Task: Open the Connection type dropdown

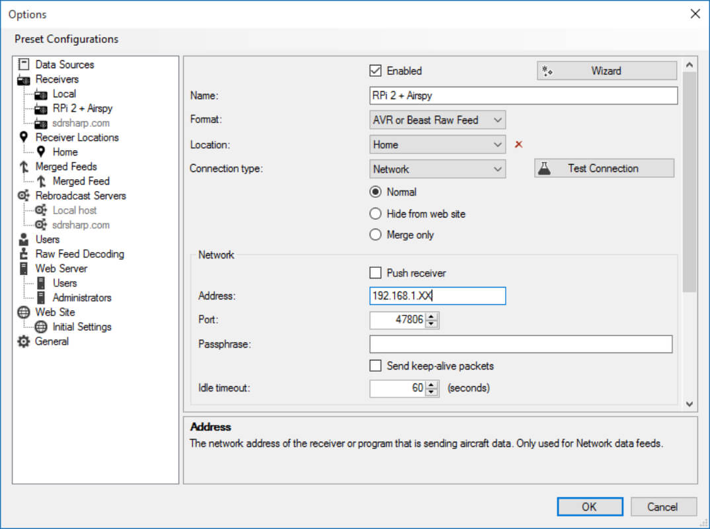Action: pyautogui.click(x=438, y=169)
